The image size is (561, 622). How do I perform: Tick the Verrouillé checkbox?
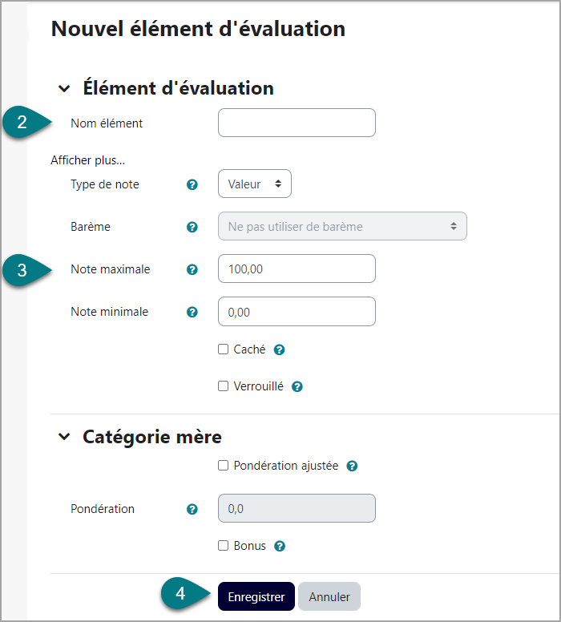coord(224,386)
